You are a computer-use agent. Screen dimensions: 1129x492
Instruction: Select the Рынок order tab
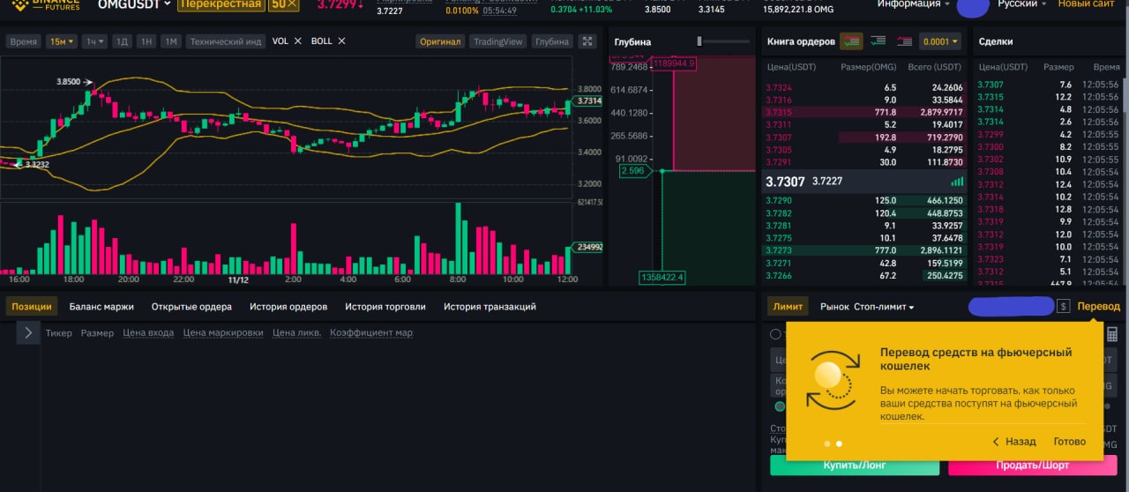pos(834,307)
